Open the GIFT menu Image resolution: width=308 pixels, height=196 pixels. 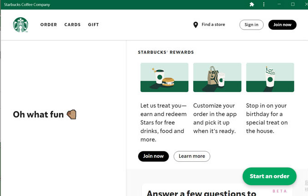pyautogui.click(x=93, y=25)
